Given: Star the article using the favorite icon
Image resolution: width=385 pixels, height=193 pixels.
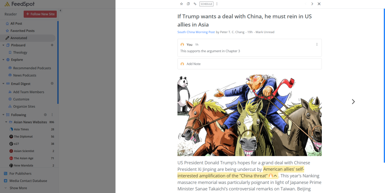Looking at the screenshot, I should (182, 4).
